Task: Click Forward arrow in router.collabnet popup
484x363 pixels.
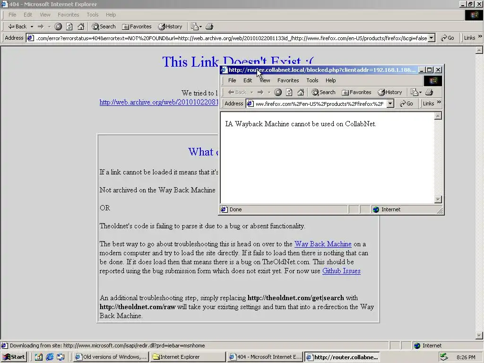Action: (x=260, y=92)
